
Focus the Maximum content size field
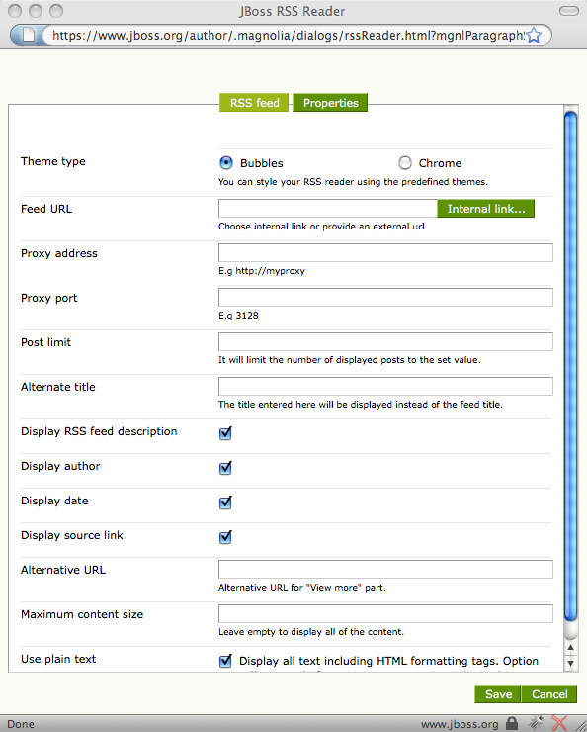point(385,613)
